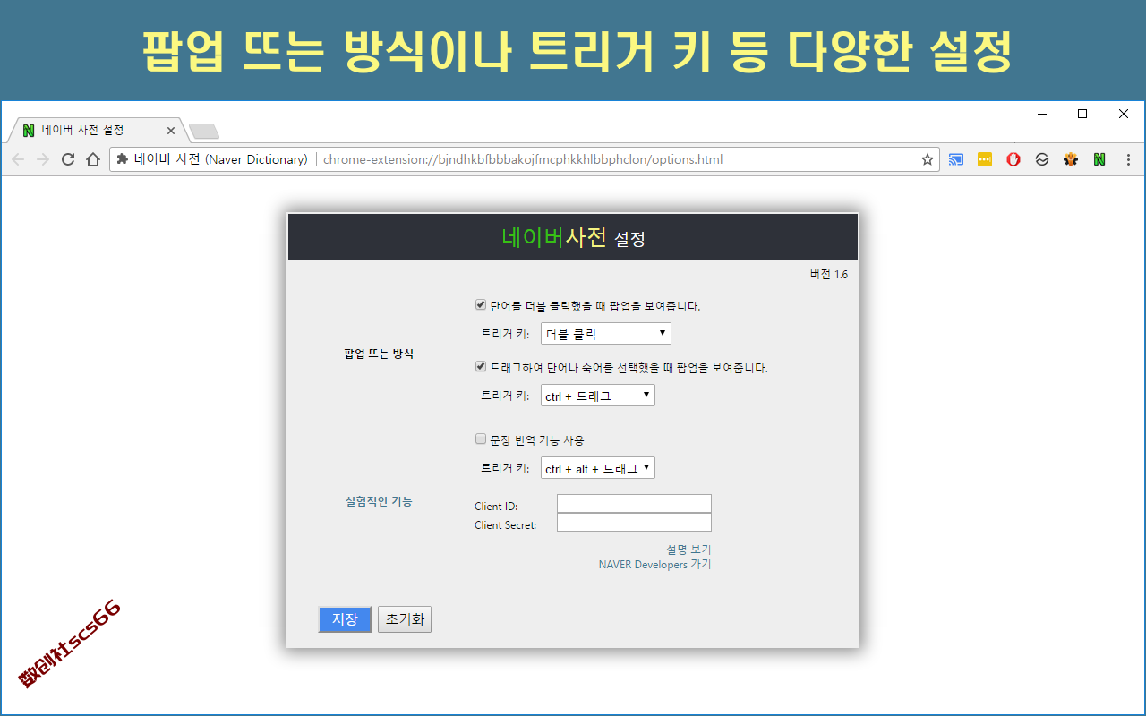This screenshot has height=716, width=1146.
Task: Bookmark this page with the star icon
Action: coord(928,159)
